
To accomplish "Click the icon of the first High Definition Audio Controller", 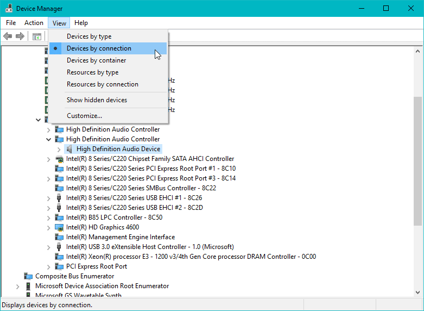I will (59, 130).
